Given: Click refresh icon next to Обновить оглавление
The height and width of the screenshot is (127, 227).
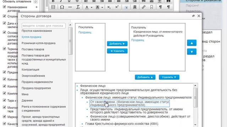Looking at the screenshot, I should pyautogui.click(x=35, y=1).
